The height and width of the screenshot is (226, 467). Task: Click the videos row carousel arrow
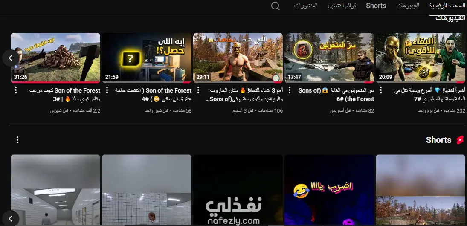coord(10,58)
